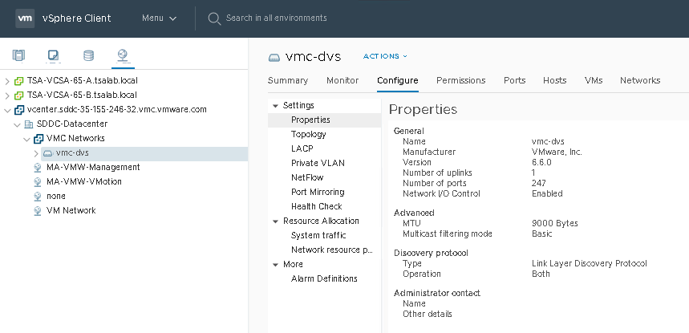Click the VM Network port group icon
Viewport: 689px width, 333px height.
pos(39,211)
